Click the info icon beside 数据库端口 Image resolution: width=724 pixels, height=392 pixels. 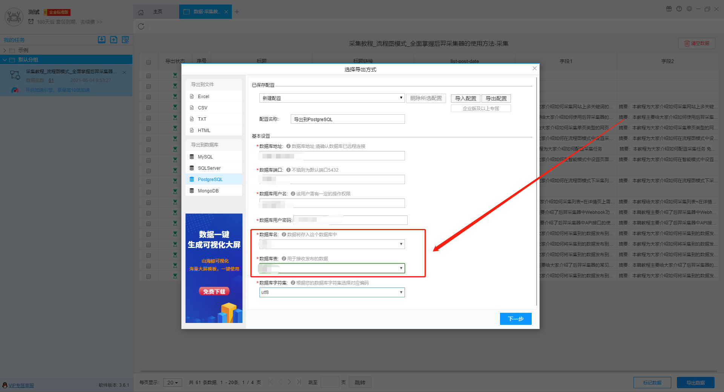288,170
